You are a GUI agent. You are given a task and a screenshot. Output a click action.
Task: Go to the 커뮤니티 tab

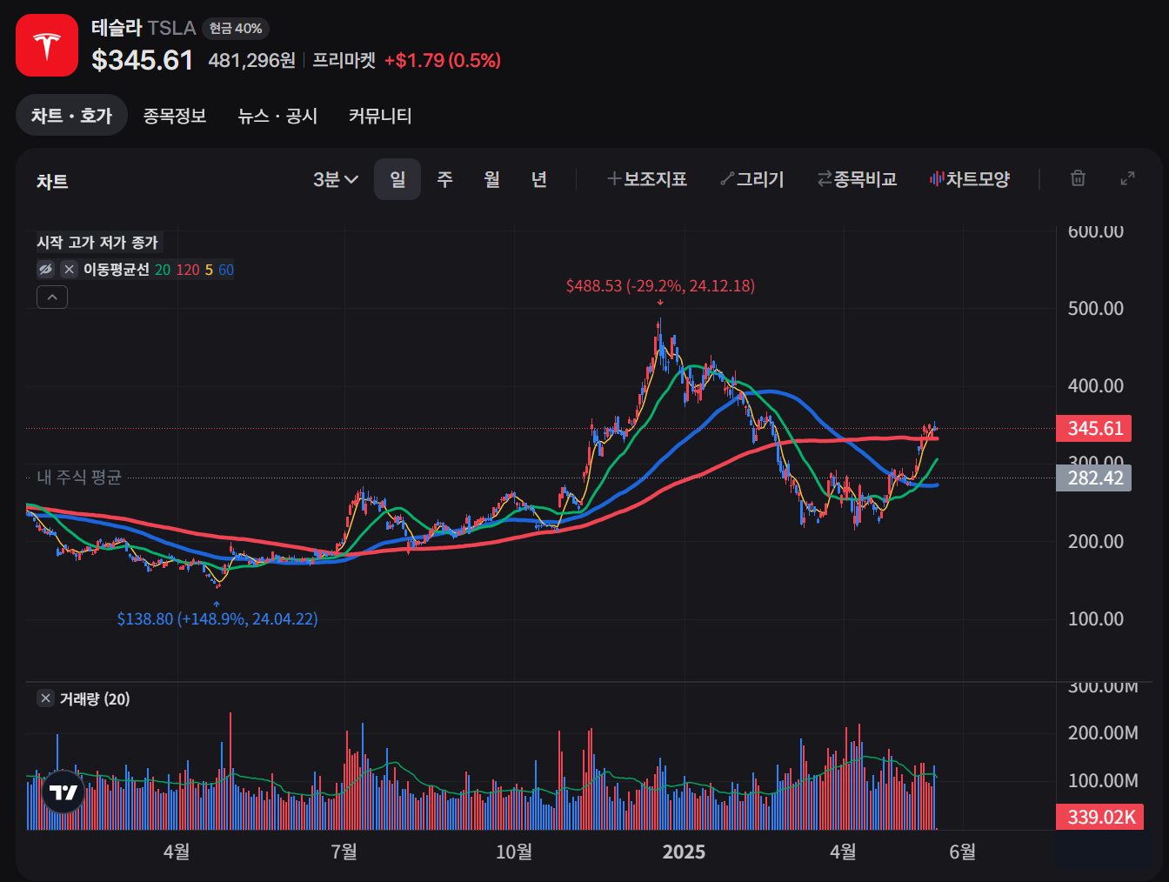[380, 116]
